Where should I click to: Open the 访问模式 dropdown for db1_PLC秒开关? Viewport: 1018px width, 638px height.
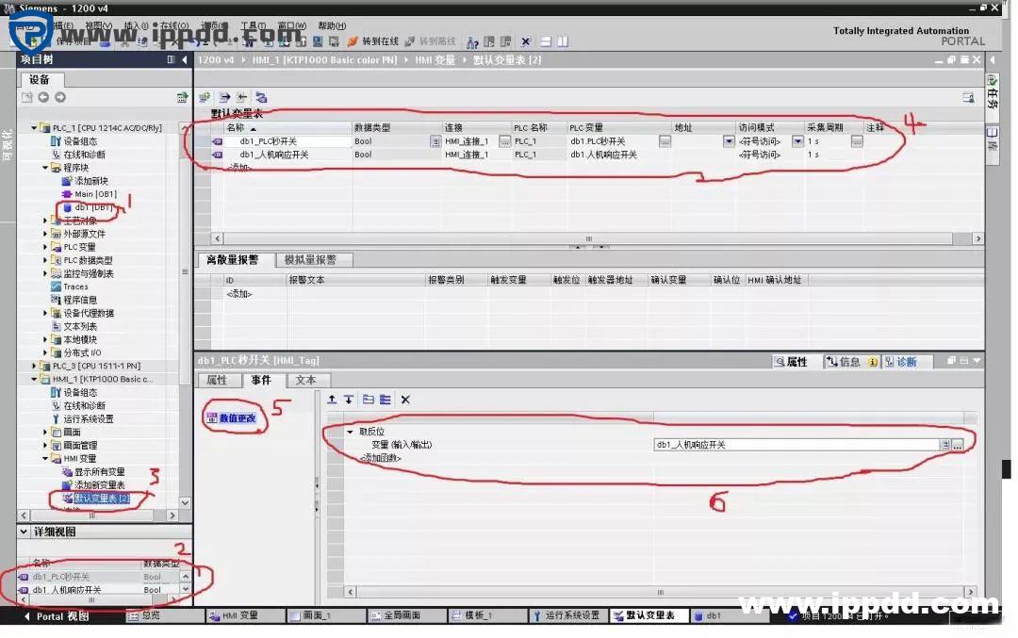coord(728,141)
